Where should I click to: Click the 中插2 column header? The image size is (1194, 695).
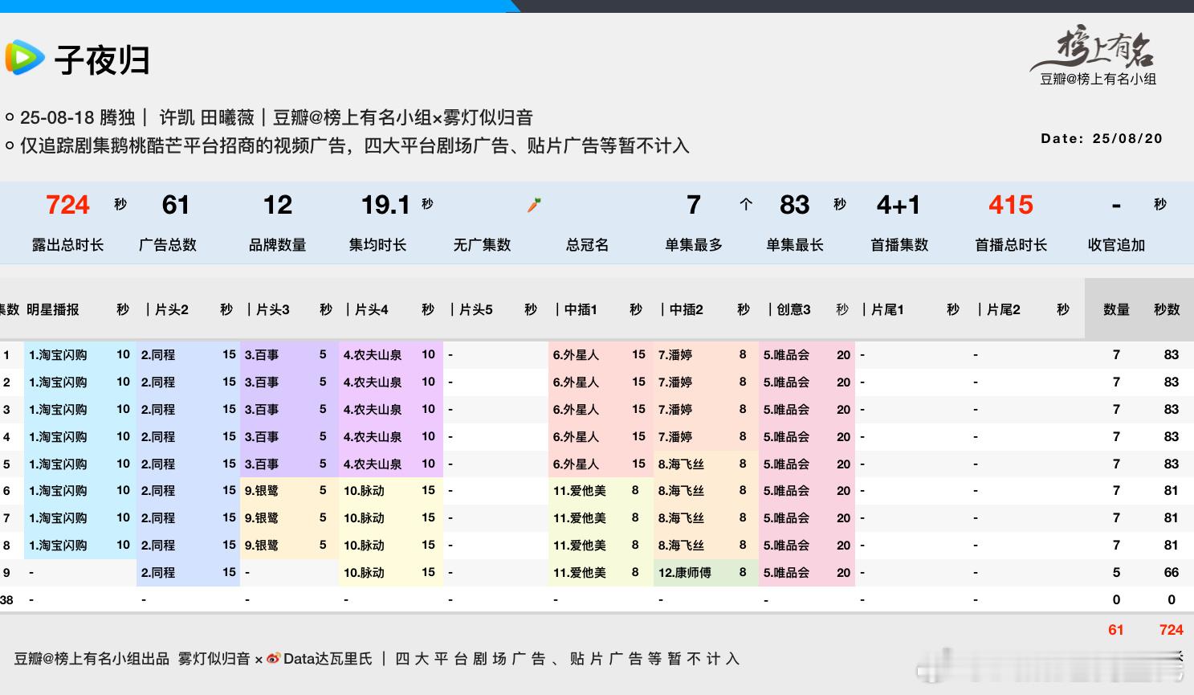point(687,309)
